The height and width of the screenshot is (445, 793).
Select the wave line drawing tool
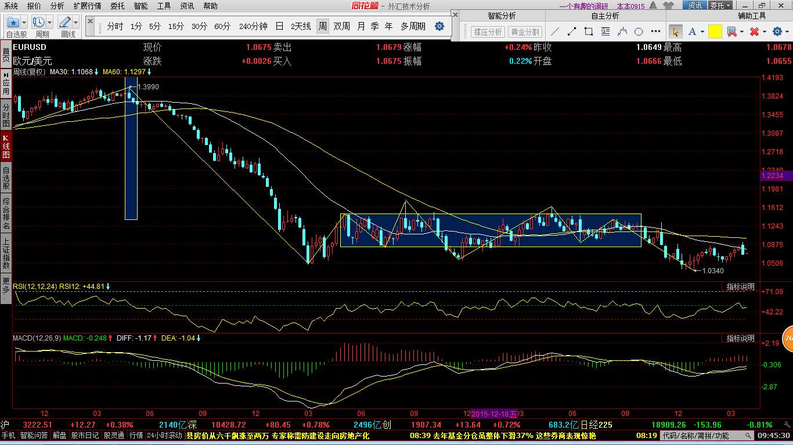pyautogui.click(x=622, y=31)
